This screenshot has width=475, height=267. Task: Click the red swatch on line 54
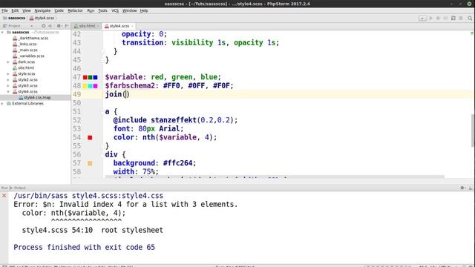(x=90, y=138)
